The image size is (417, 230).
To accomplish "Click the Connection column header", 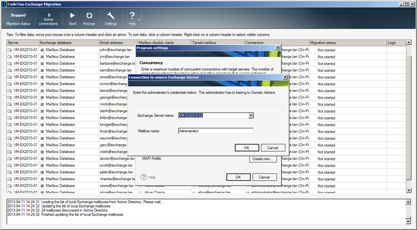I will [277, 43].
